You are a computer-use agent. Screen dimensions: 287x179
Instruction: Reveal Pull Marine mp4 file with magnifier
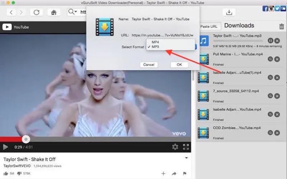[270, 59]
